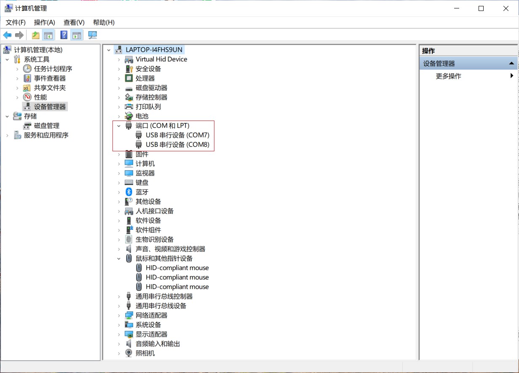Expand the 磁盘驱动器 category
The width and height of the screenshot is (519, 373).
[119, 88]
